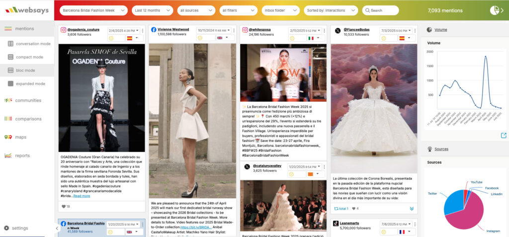Set sentiment emoji on @catalunyavalley card
Viewport: 509px width, 237px height.
point(291,174)
